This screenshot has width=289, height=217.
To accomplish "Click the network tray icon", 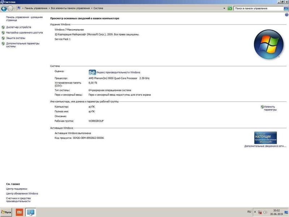I will tap(260, 212).
